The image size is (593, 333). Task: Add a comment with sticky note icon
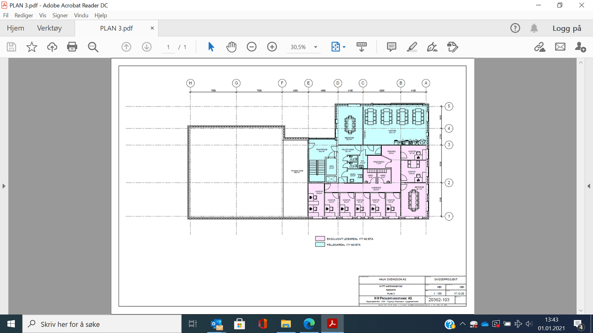click(x=391, y=47)
